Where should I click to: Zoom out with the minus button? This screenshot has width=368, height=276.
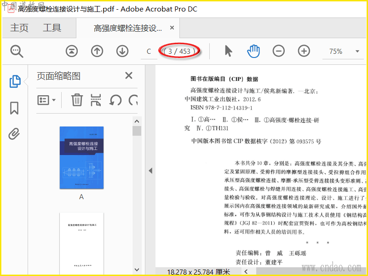point(279,51)
